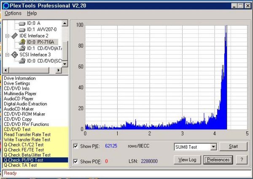Select Digital Audio Extraction
The height and width of the screenshot is (179, 253).
pos(25,104)
